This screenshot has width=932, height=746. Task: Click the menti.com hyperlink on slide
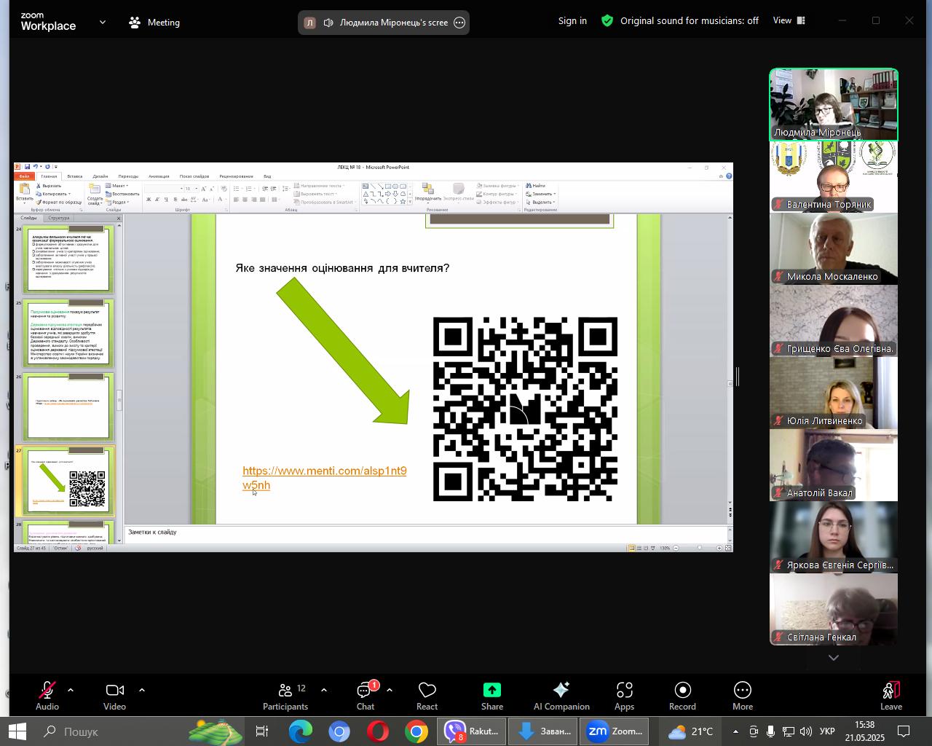click(324, 478)
